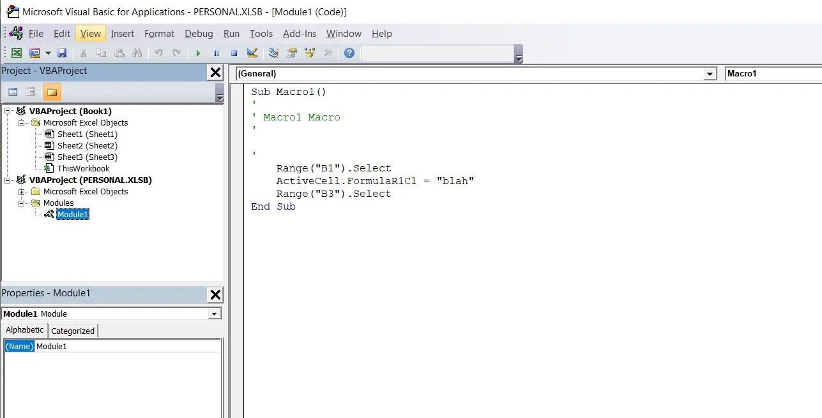Image resolution: width=822 pixels, height=418 pixels.
Task: Open the Tools menu
Action: [261, 34]
